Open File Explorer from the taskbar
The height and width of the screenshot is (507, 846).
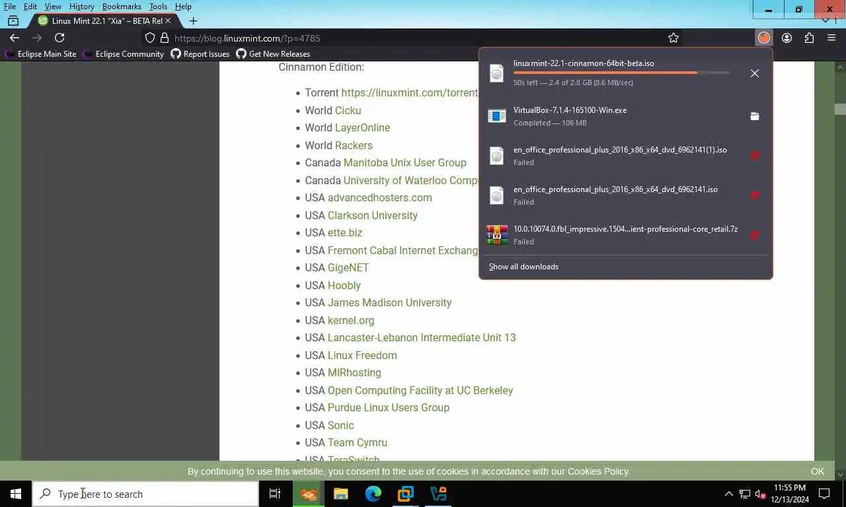tap(340, 494)
